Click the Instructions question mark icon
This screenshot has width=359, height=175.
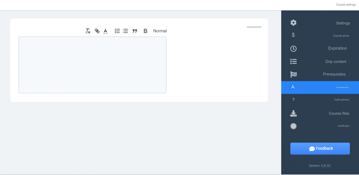click(x=293, y=100)
